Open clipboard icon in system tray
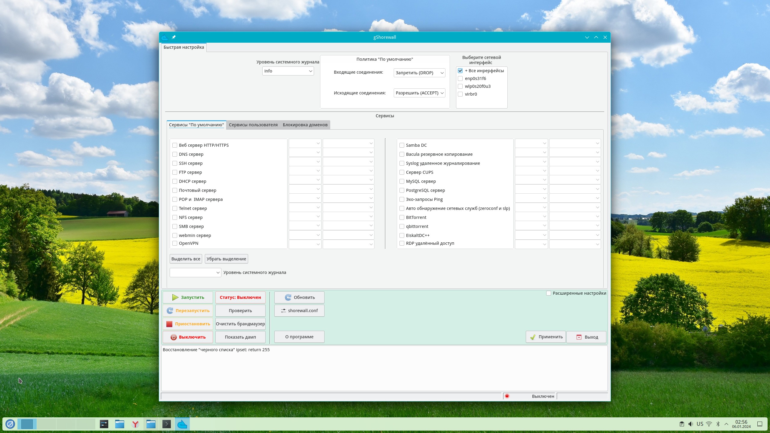The width and height of the screenshot is (770, 433). (682, 424)
